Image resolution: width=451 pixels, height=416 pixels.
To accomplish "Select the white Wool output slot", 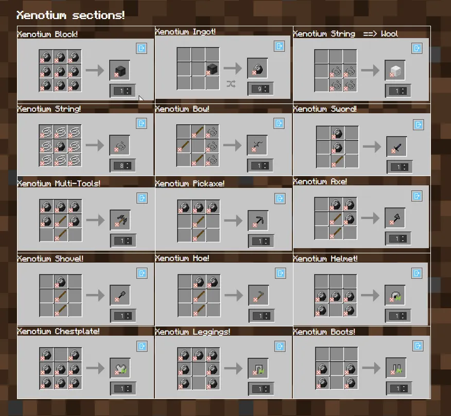I will 395,70.
